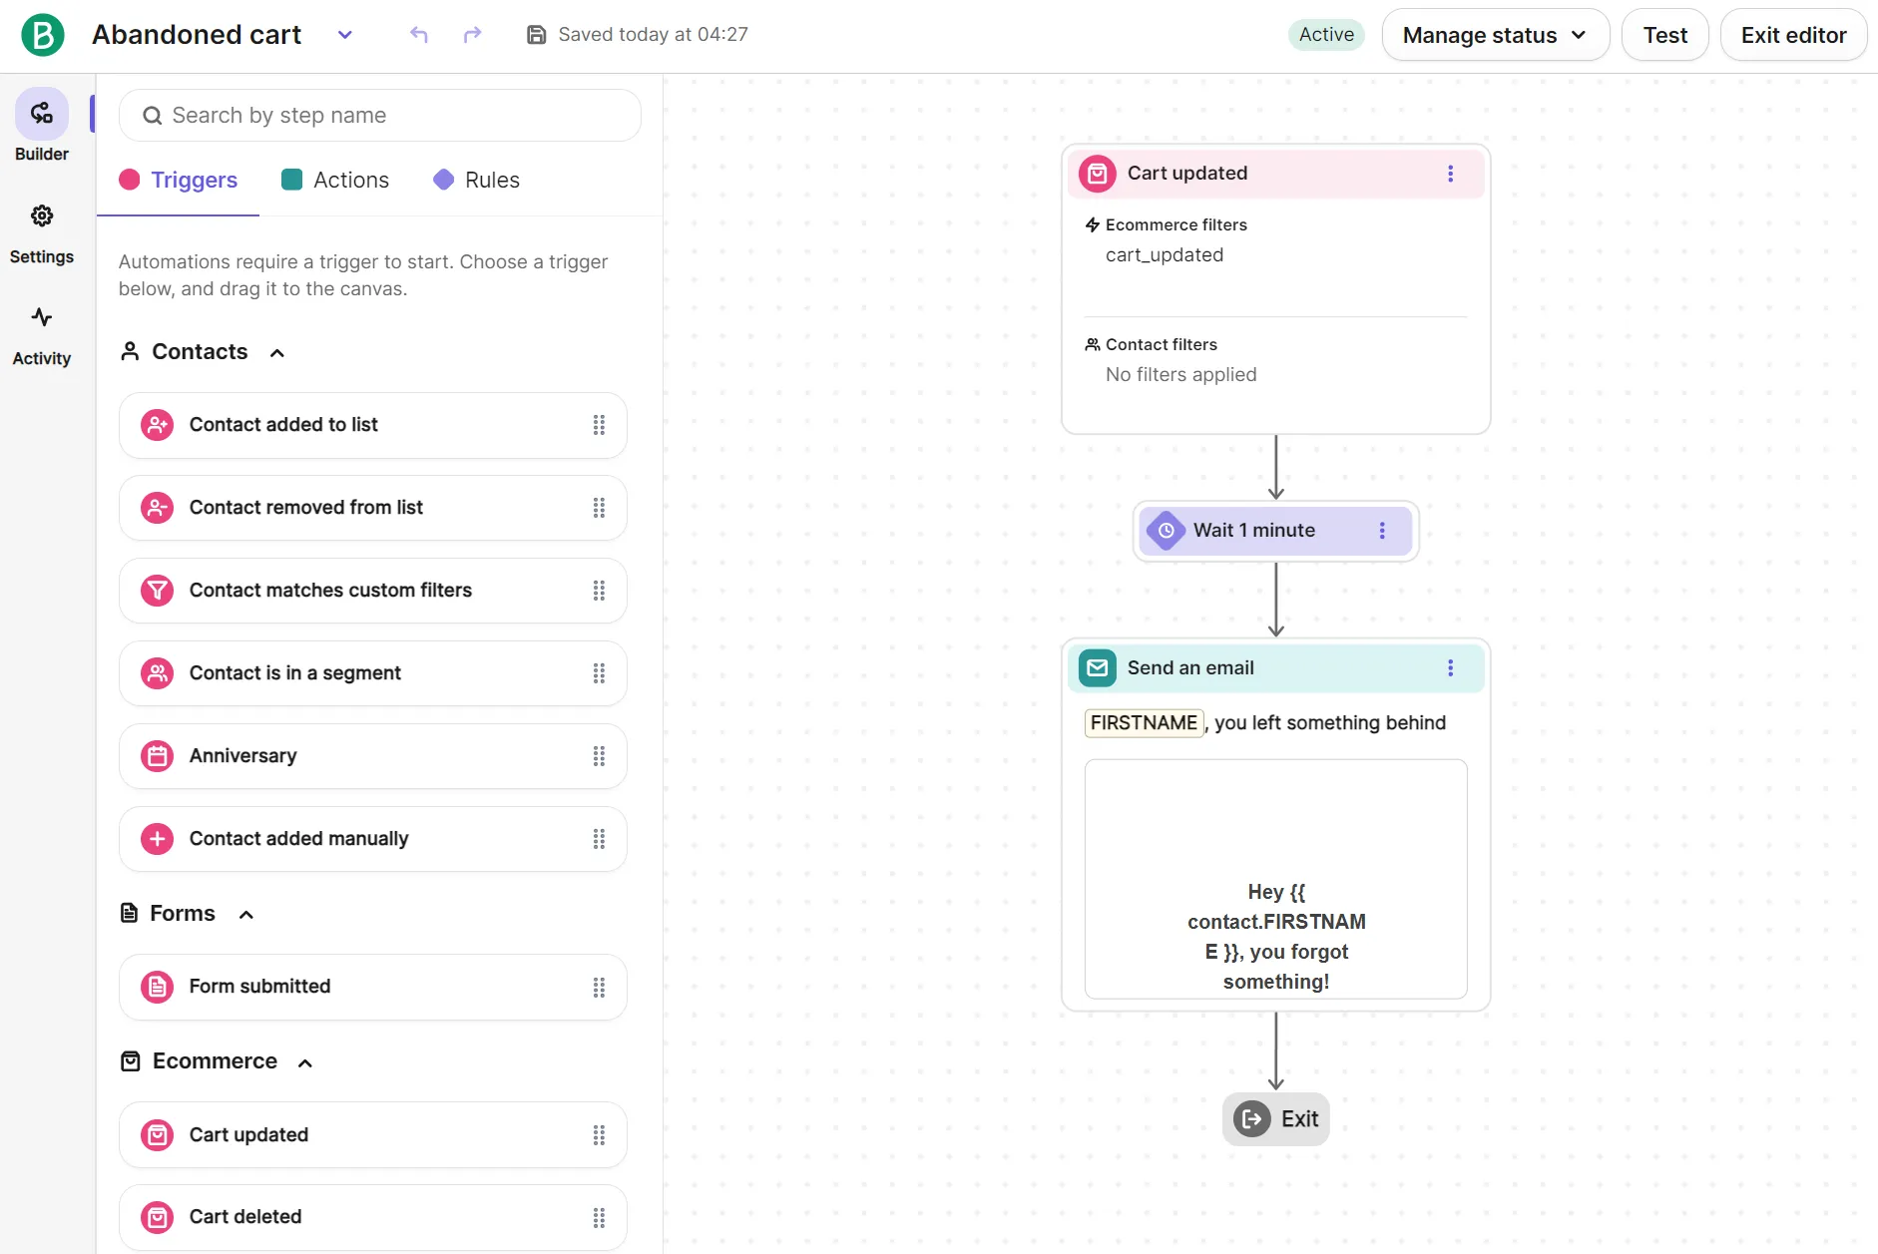The image size is (1878, 1254).
Task: Click the Send an email envelope icon
Action: click(x=1098, y=668)
